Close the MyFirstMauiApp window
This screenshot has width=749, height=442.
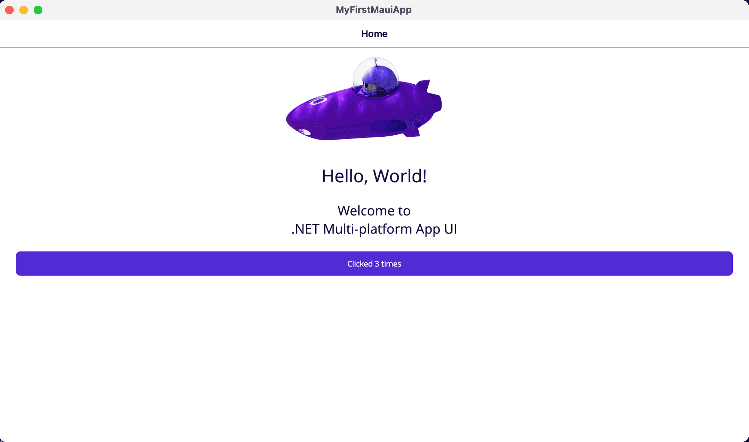click(x=10, y=10)
